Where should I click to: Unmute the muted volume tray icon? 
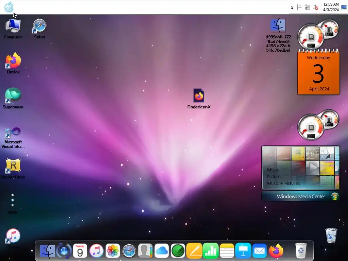pos(315,7)
